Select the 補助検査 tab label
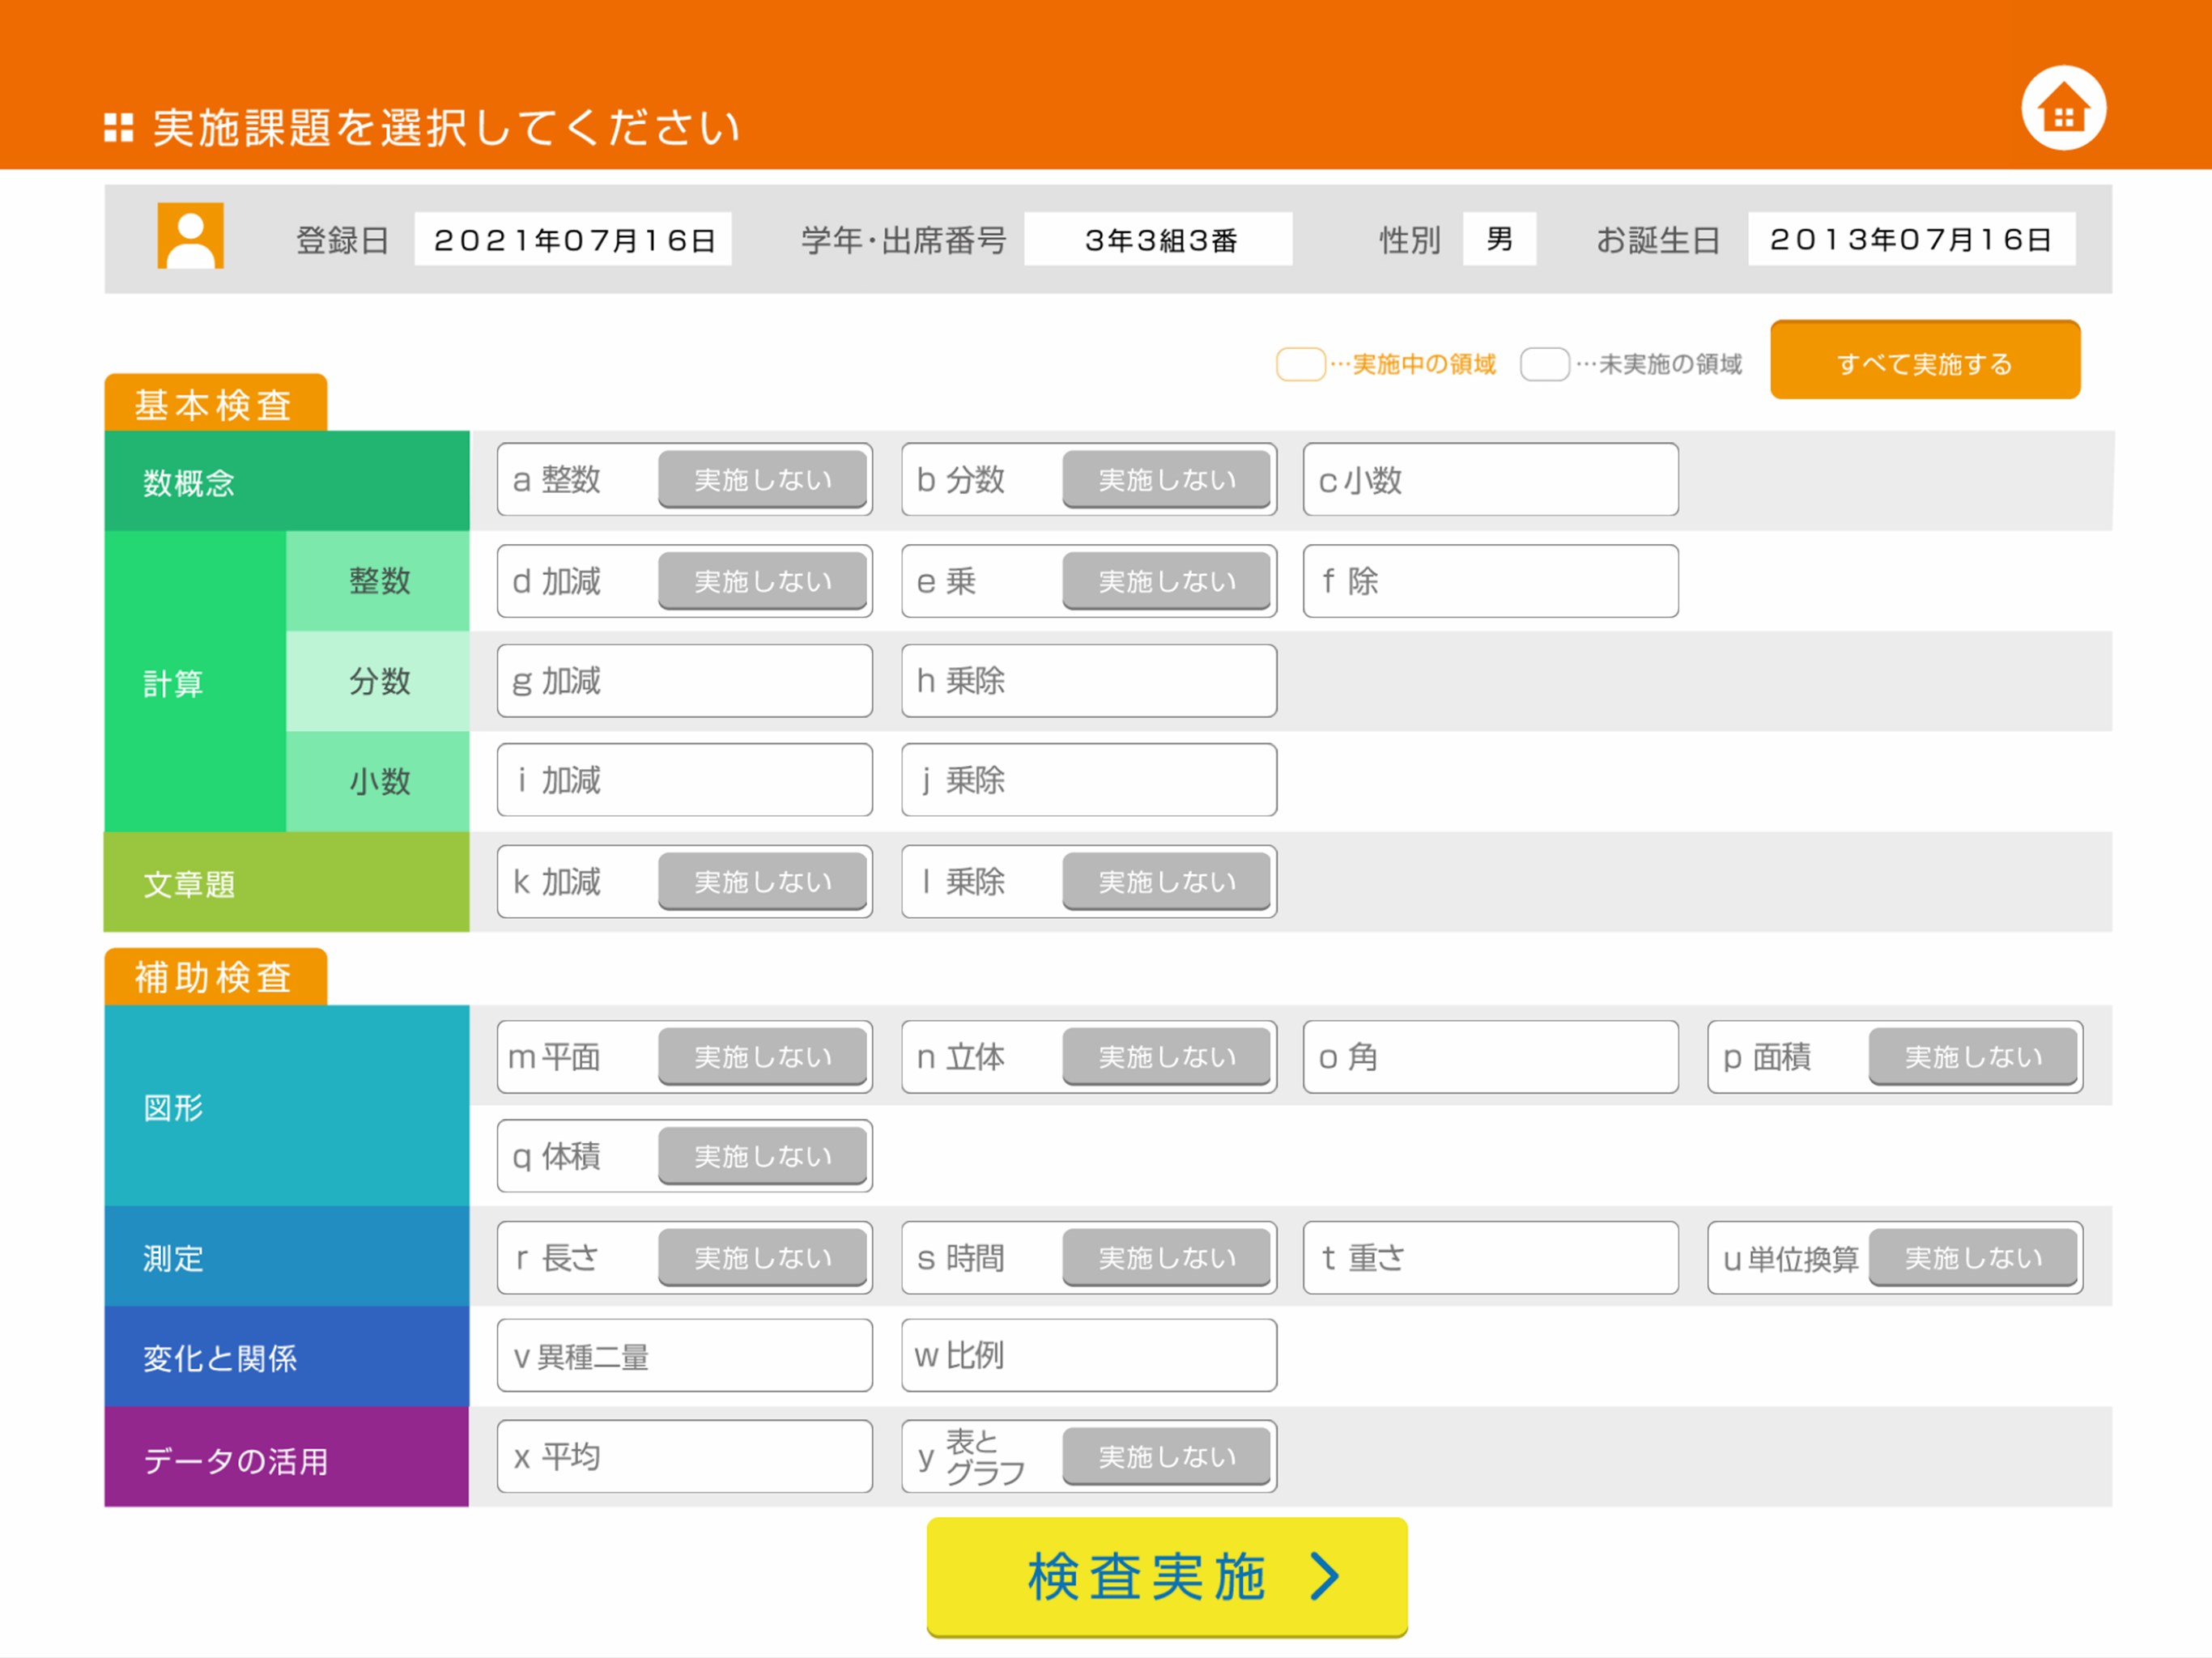Image resolution: width=2212 pixels, height=1658 pixels. coord(215,977)
